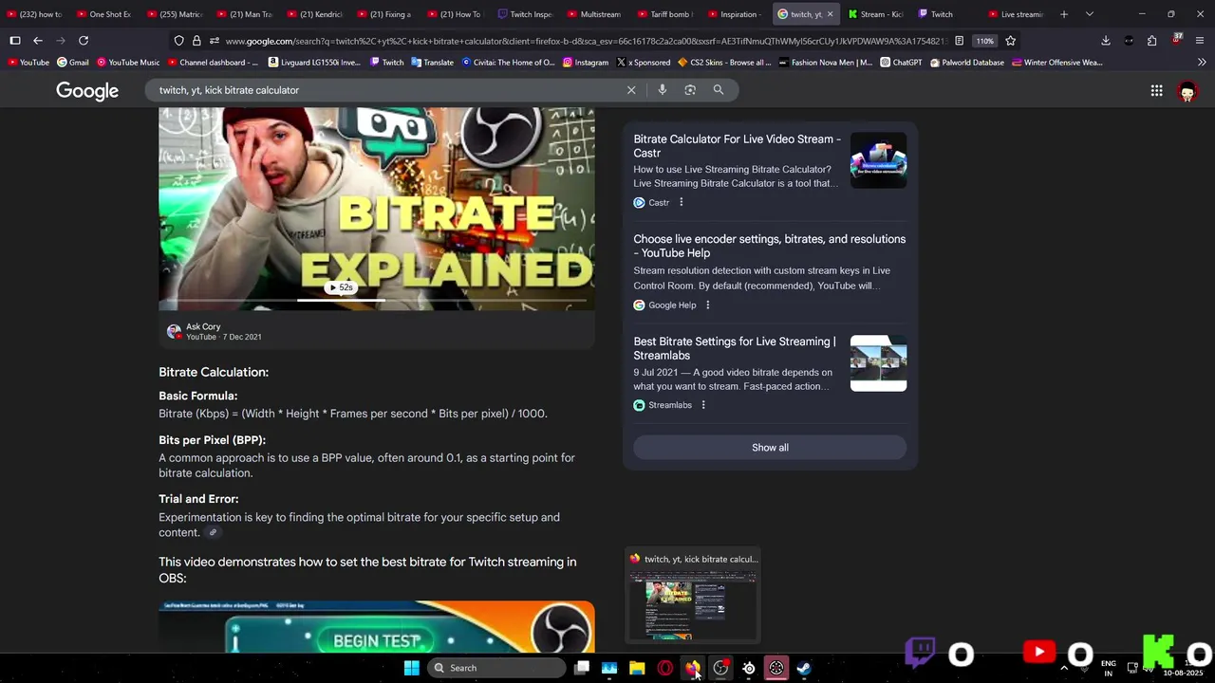
Task: Click the Streamlabs result thumbnail image
Action: 878,362
